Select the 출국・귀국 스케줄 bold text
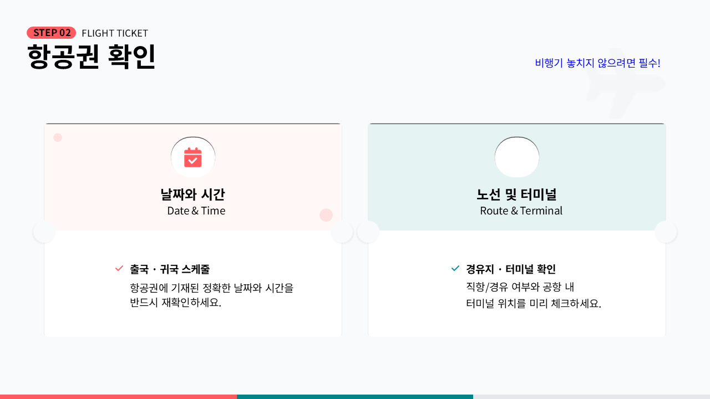This screenshot has width=710, height=399. [x=170, y=269]
